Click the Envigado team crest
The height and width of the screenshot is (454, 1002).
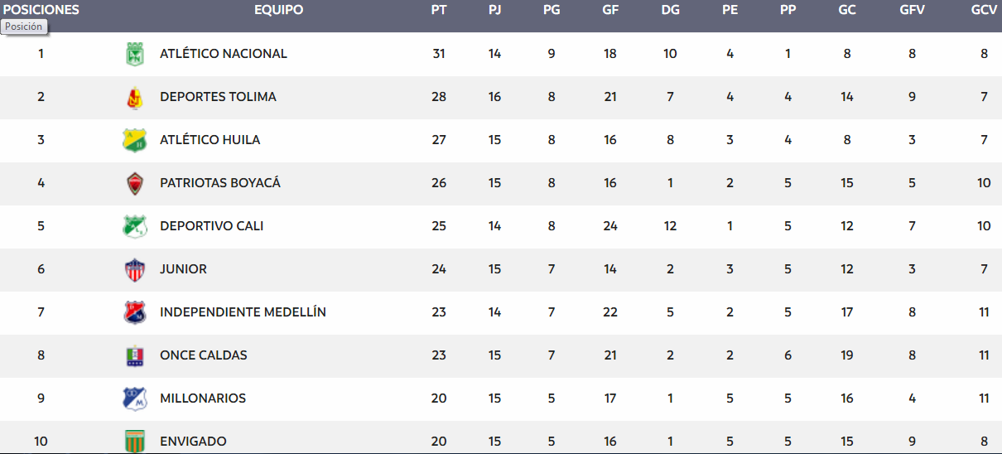[x=134, y=441]
